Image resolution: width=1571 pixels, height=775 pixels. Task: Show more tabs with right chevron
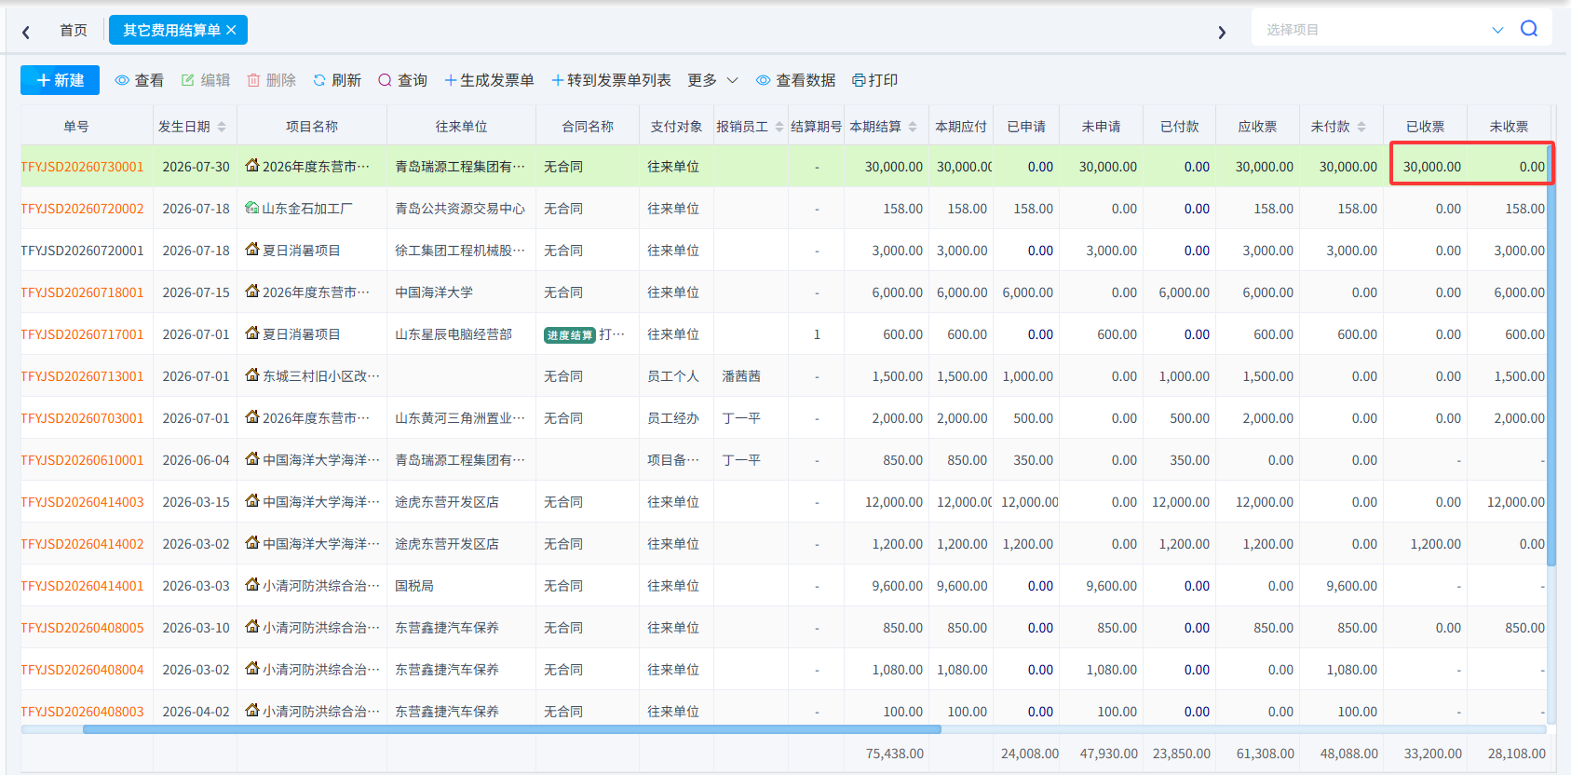(x=1222, y=33)
